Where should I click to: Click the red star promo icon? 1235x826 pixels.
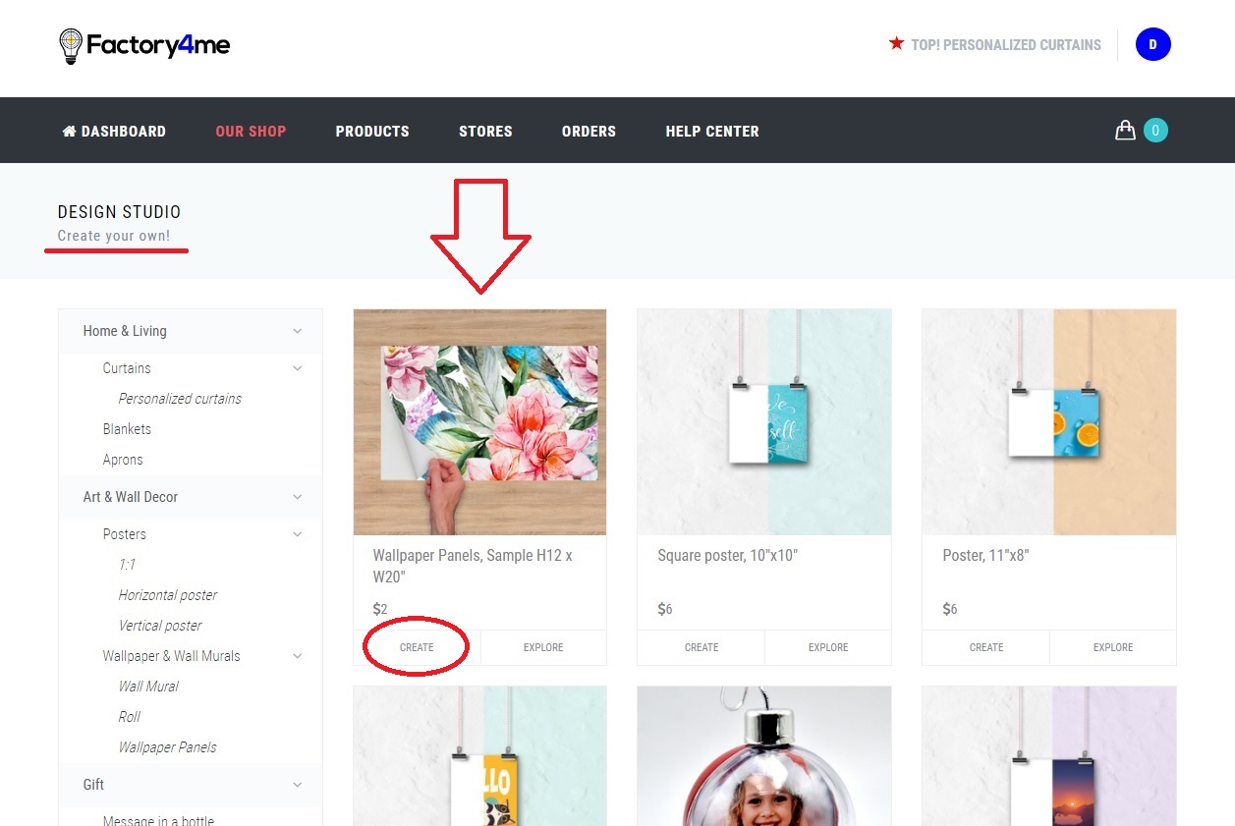point(896,43)
